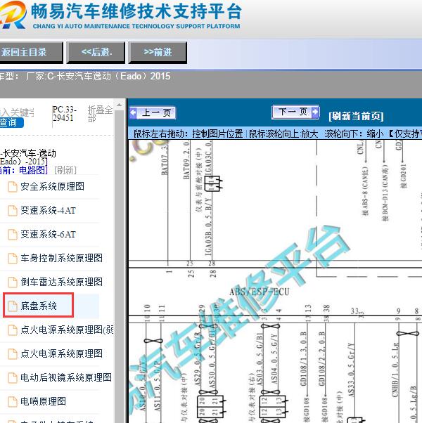Click the keyword search input field
This screenshot has width=422, height=423.
coord(17,112)
